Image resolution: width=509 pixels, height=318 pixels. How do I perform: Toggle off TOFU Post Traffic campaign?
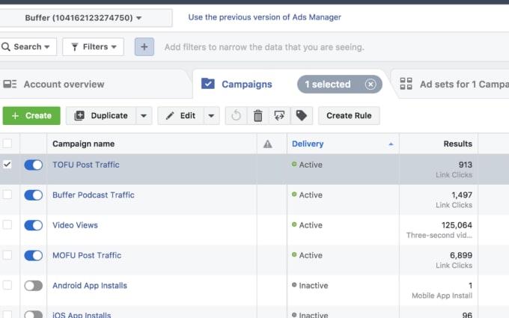click(x=34, y=165)
